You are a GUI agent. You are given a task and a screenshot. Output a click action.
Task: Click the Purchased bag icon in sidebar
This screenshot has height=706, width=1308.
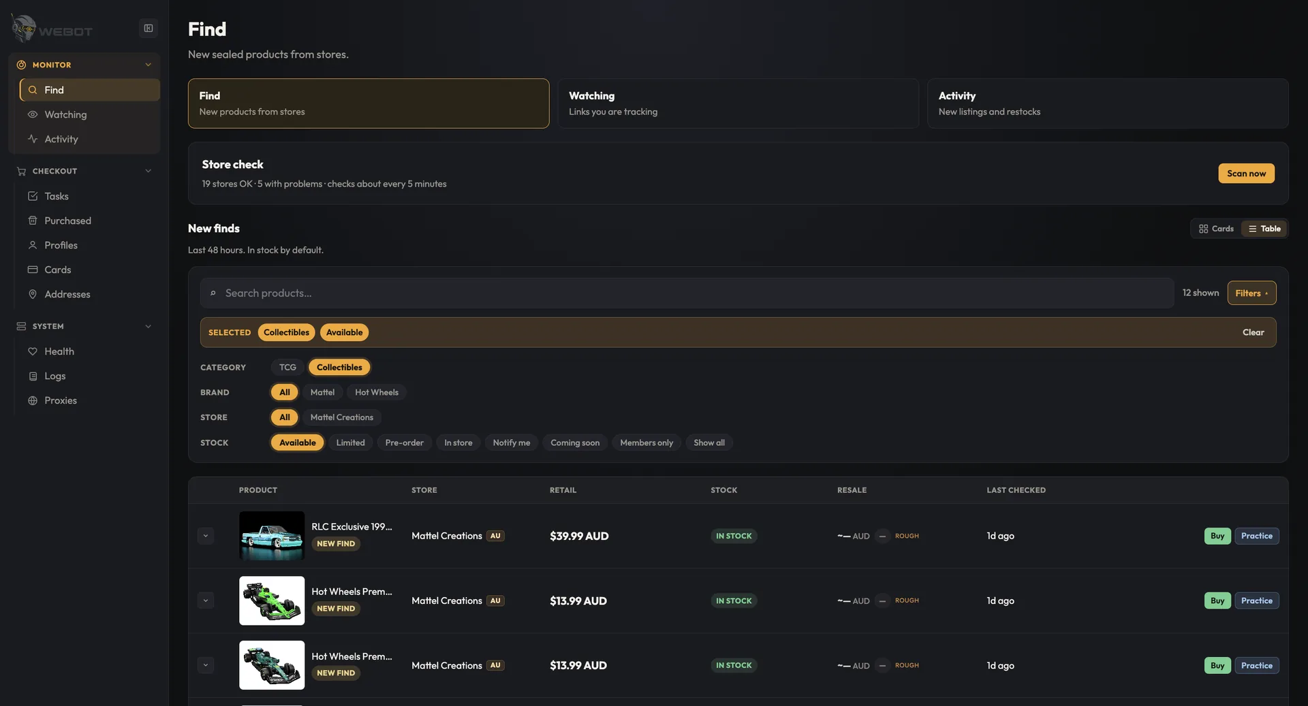coord(33,221)
